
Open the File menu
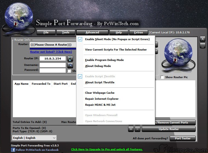click(46, 33)
